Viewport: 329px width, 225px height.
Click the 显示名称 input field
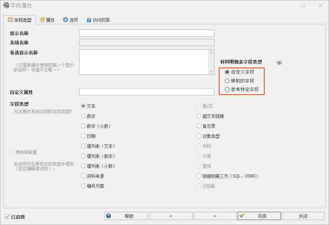pos(147,33)
